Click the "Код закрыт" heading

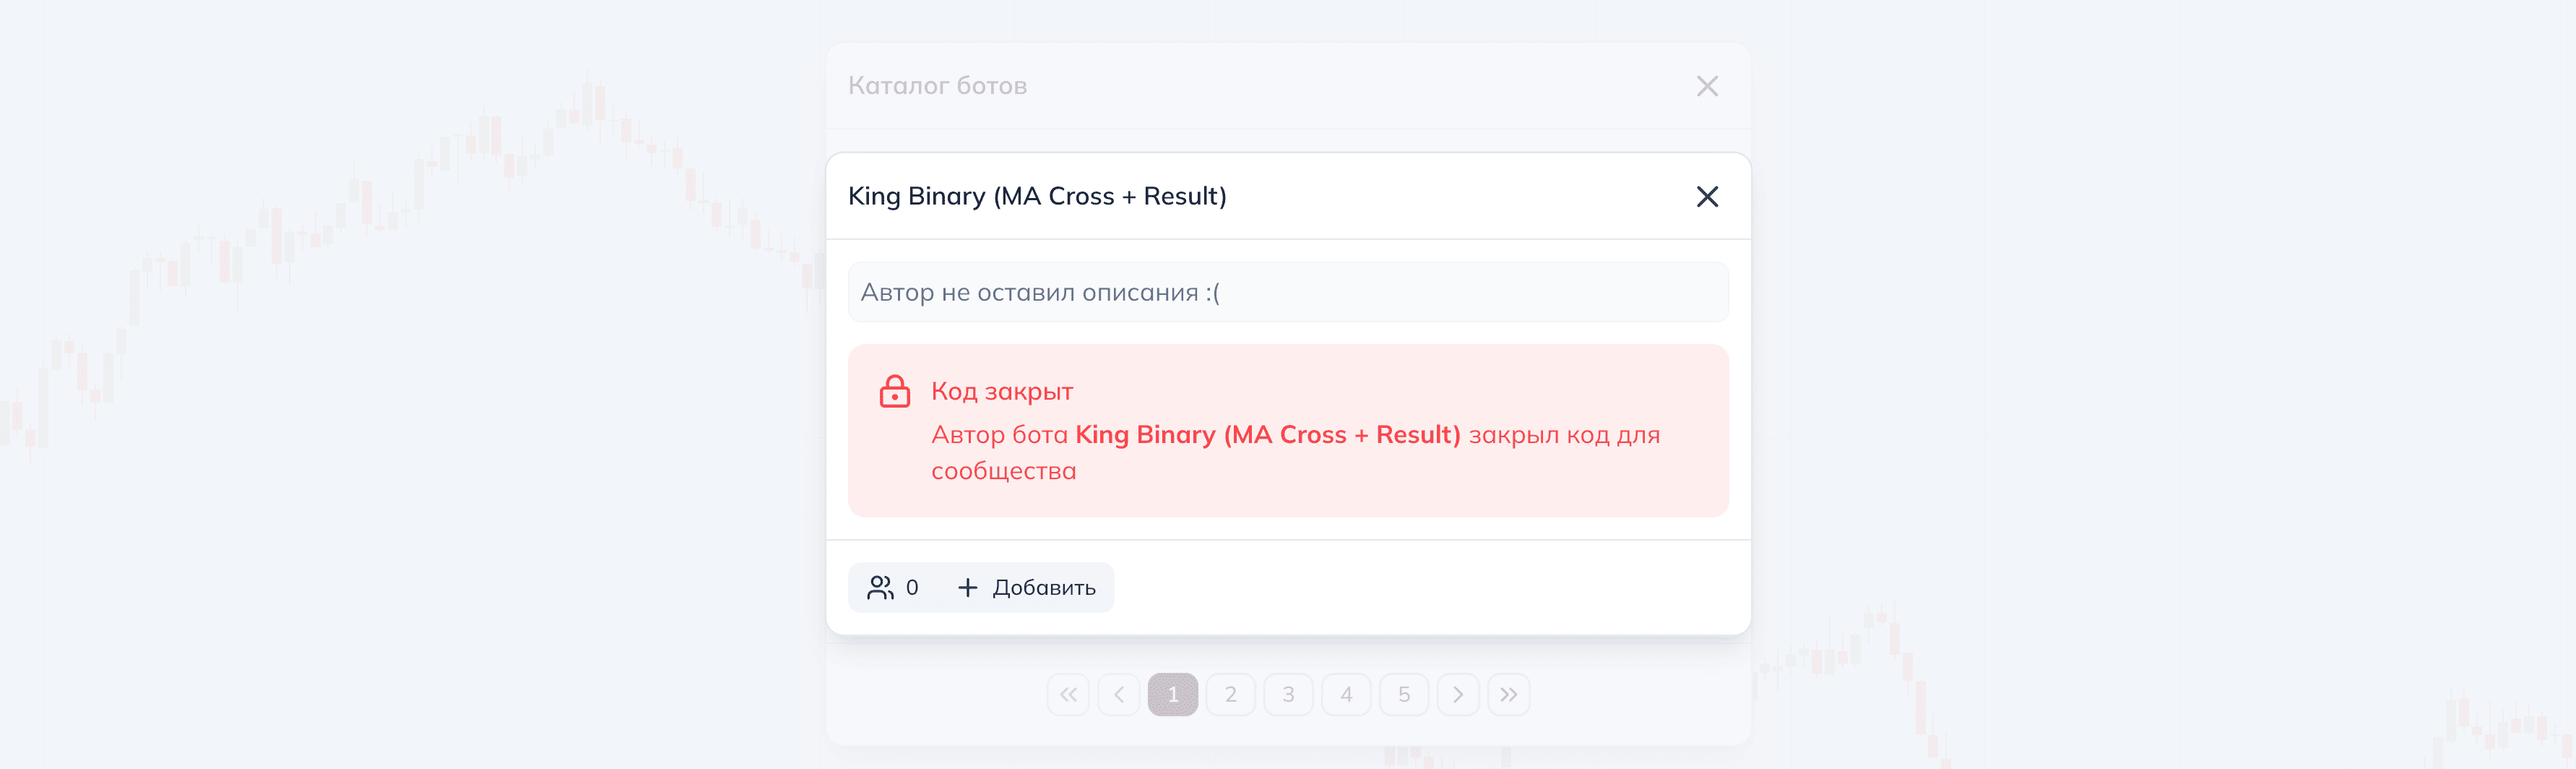pyautogui.click(x=1002, y=391)
